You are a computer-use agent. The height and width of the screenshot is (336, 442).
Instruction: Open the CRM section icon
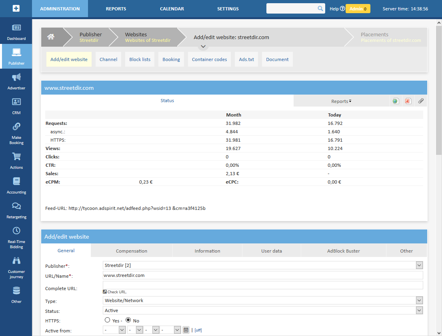point(16,102)
